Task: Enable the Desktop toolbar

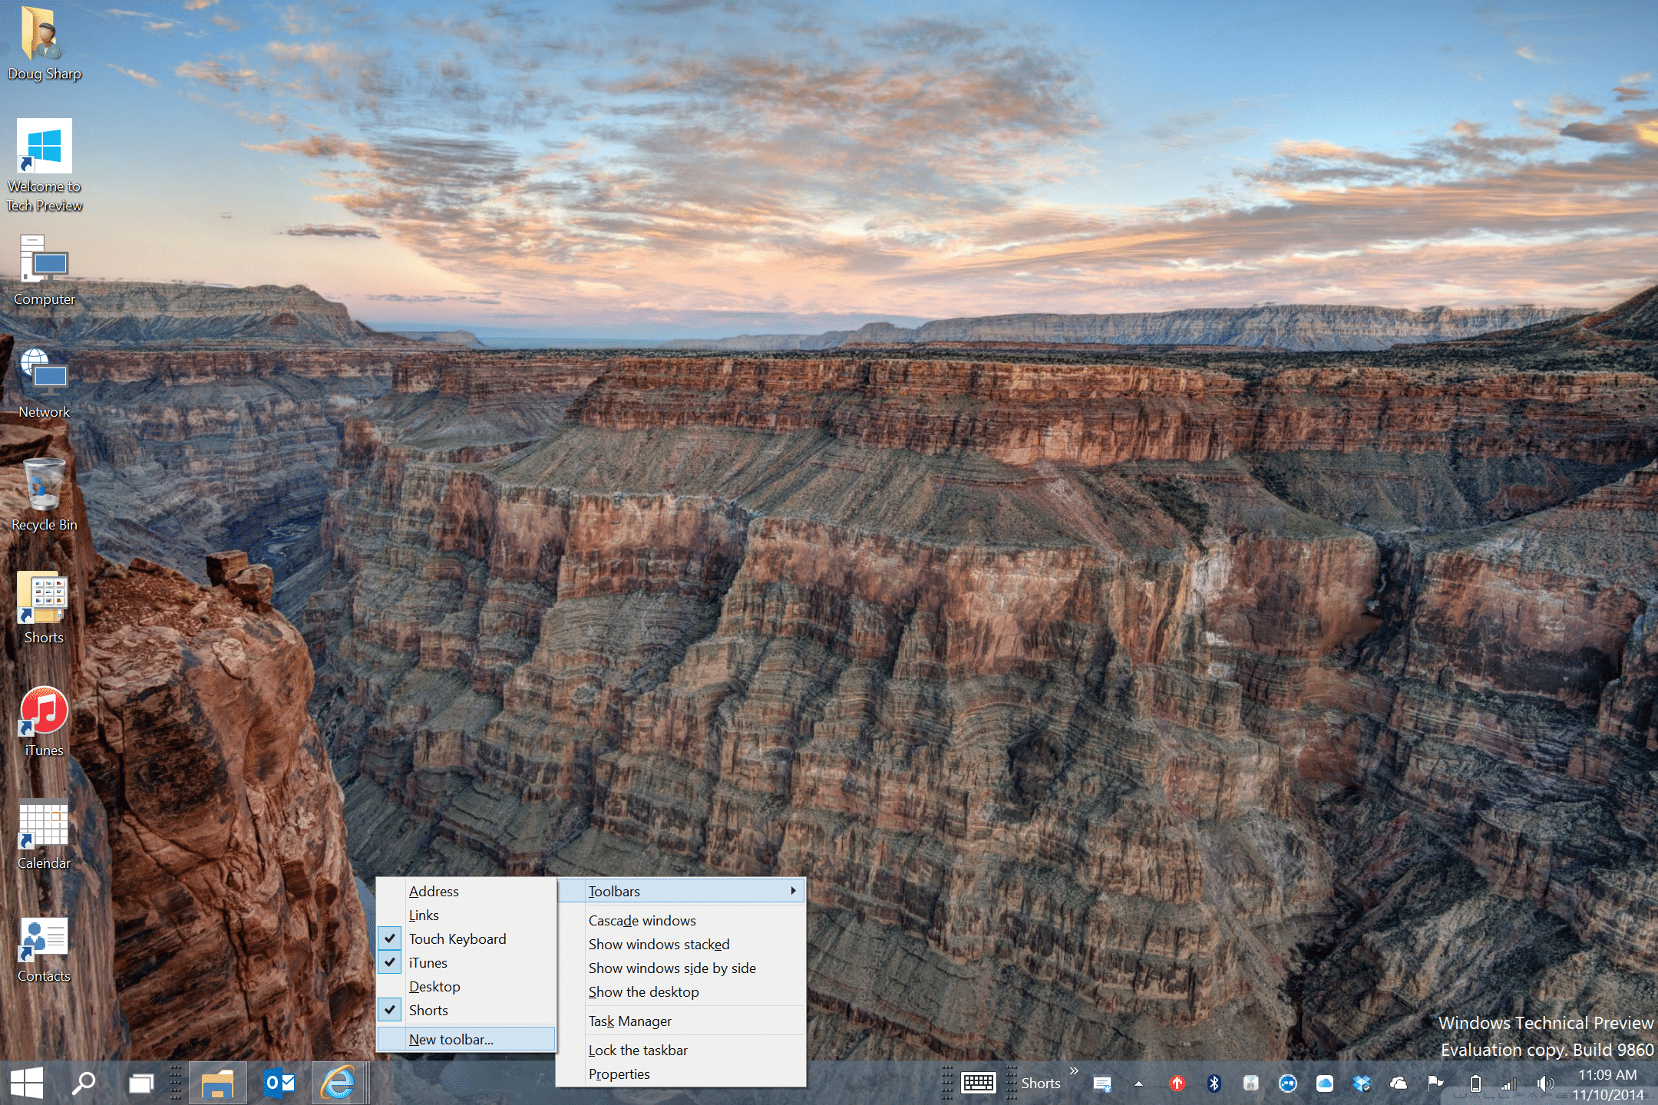Action: point(466,986)
